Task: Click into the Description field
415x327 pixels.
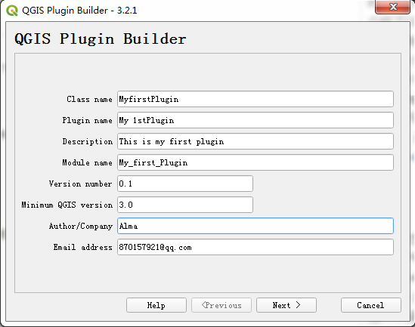Action: pos(256,141)
